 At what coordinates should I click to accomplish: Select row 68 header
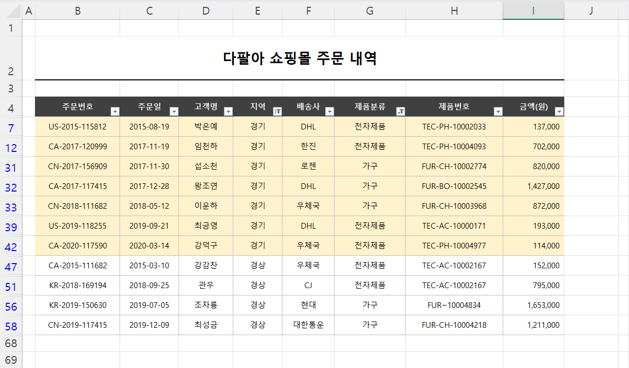pos(11,343)
